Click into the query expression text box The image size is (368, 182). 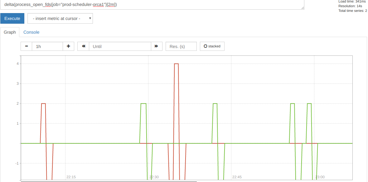click(x=152, y=5)
